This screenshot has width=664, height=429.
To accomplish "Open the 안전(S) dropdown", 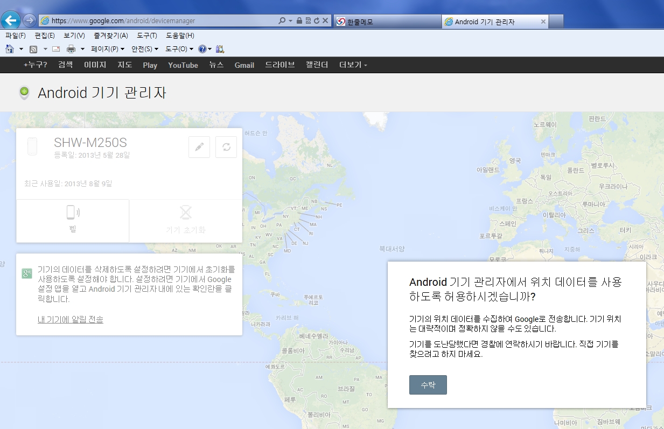I will click(x=145, y=49).
